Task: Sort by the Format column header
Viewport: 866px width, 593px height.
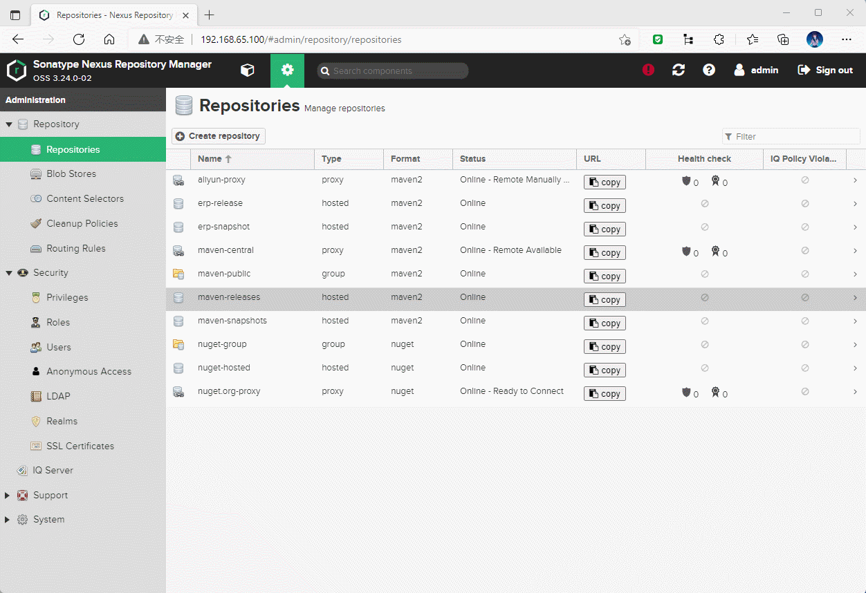Action: click(418, 159)
